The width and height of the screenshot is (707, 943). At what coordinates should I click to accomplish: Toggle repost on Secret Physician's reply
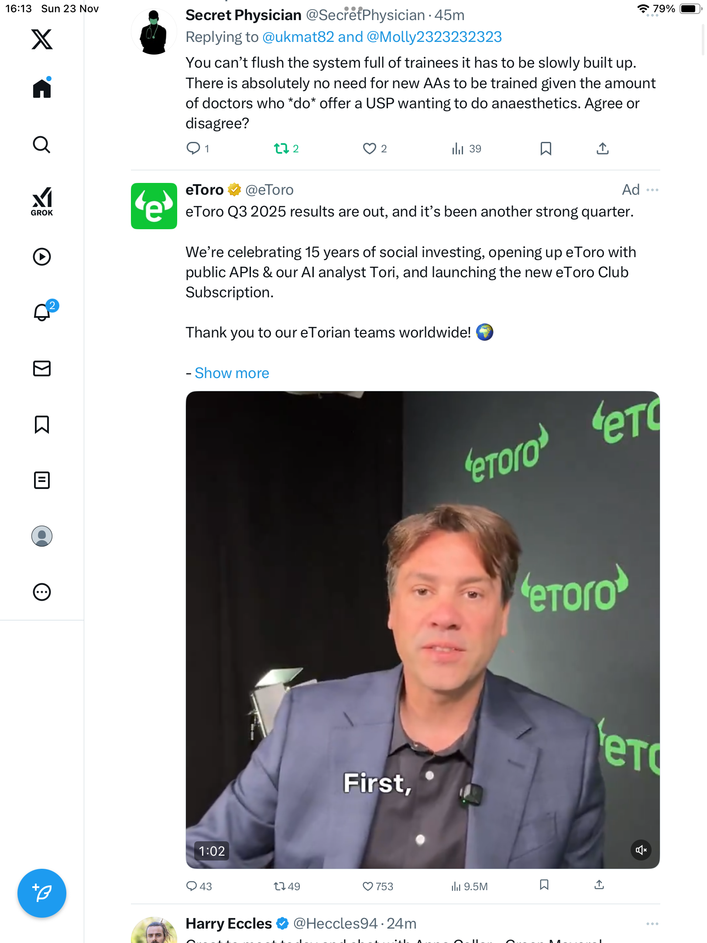click(x=281, y=149)
